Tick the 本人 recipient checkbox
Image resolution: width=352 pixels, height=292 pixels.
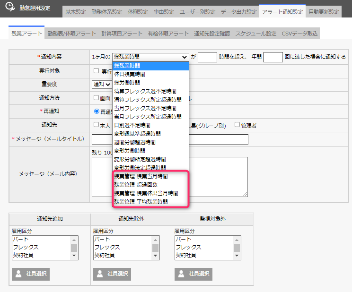pyautogui.click(x=97, y=124)
